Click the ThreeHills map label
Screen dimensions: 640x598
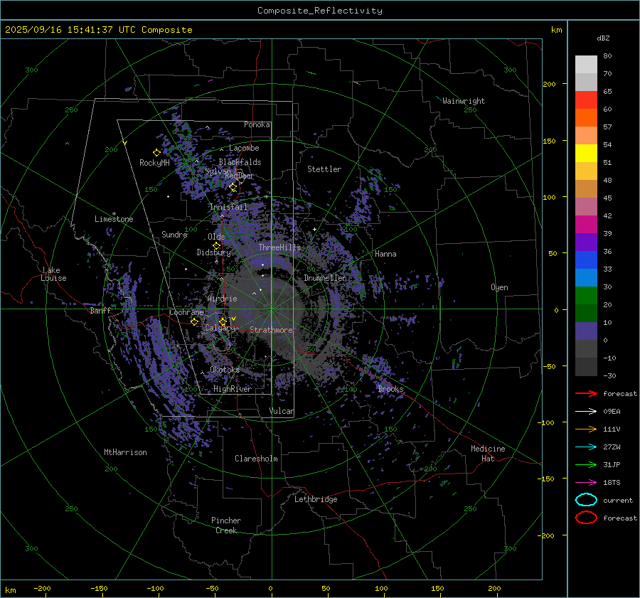(280, 247)
